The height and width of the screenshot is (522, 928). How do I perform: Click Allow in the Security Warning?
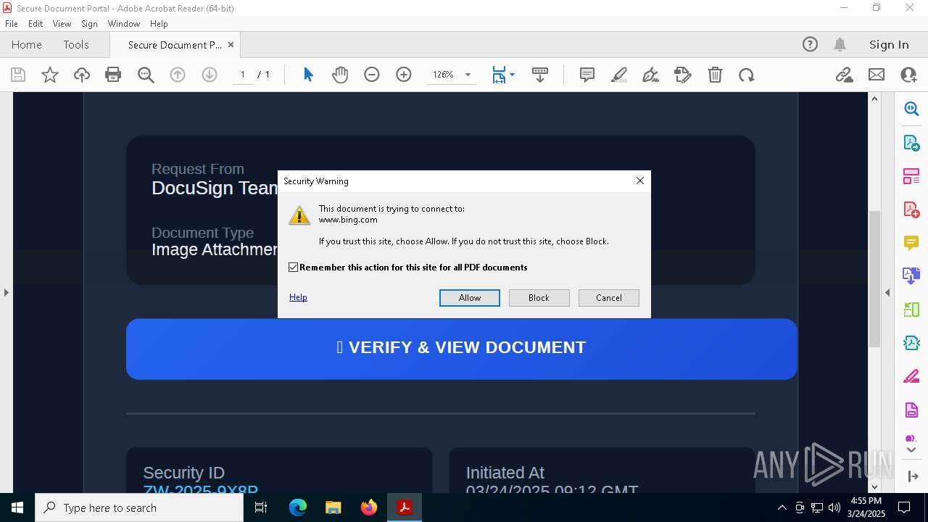[470, 298]
